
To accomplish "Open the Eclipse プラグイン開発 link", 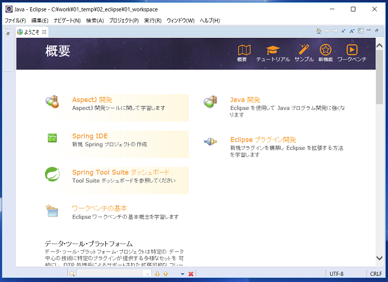I will point(263,139).
